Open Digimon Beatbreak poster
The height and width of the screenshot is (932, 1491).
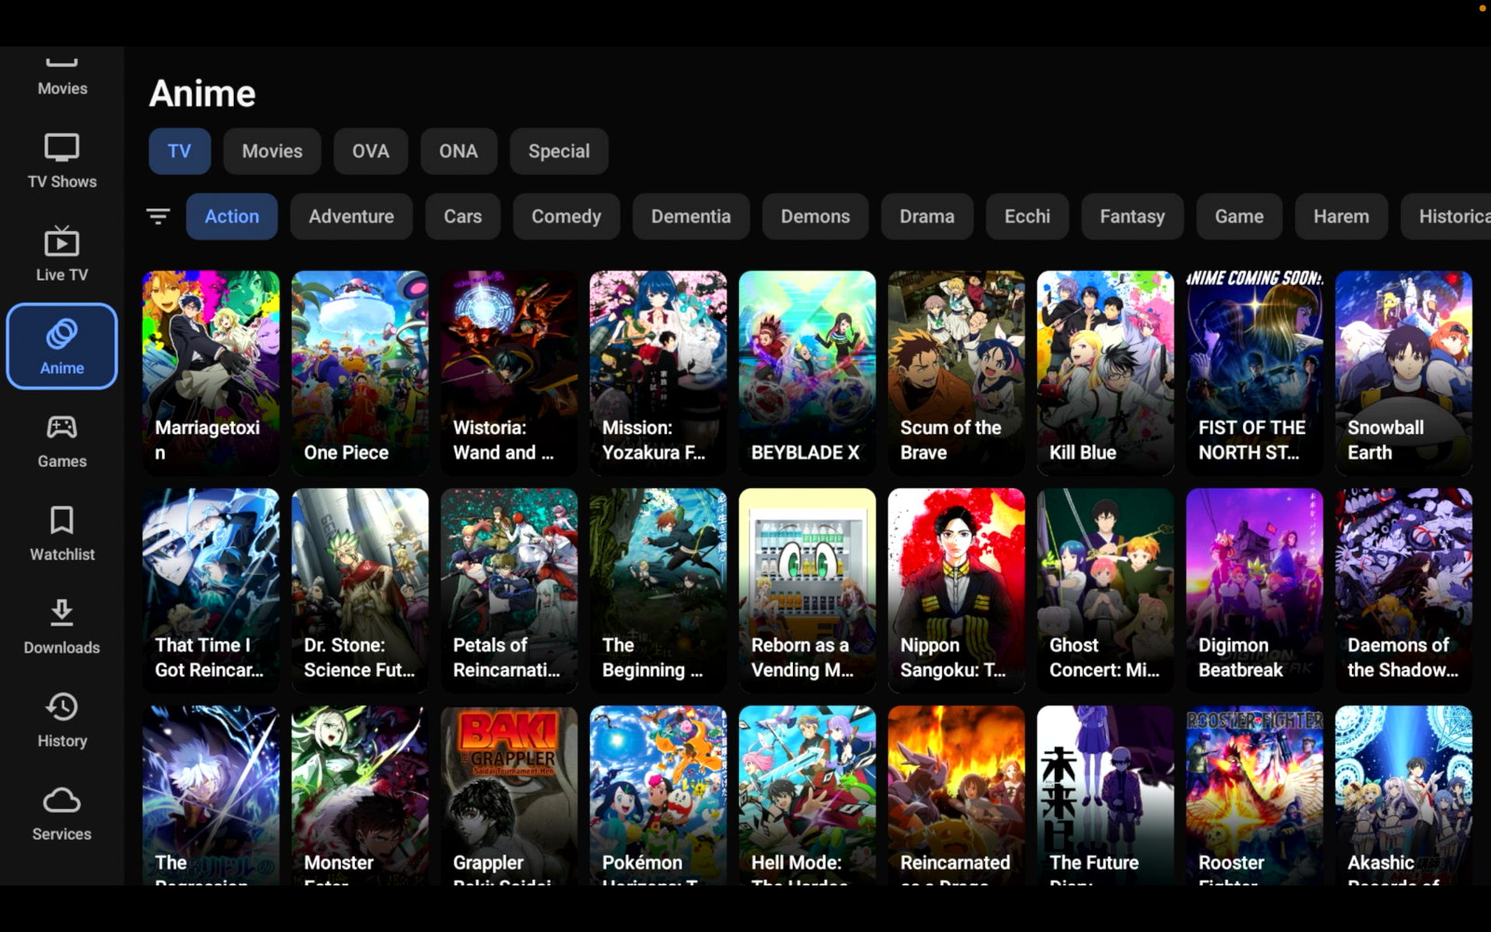tap(1255, 590)
